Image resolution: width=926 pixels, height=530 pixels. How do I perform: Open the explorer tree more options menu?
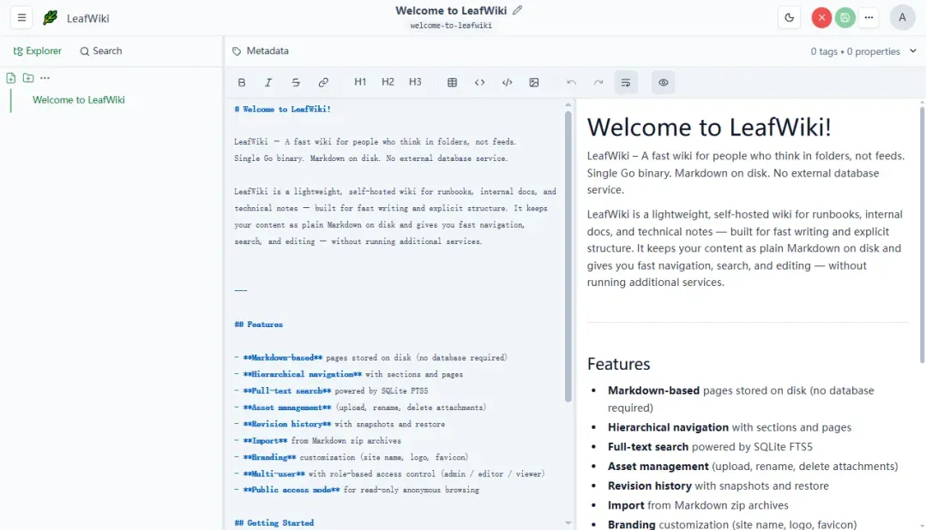tap(45, 78)
